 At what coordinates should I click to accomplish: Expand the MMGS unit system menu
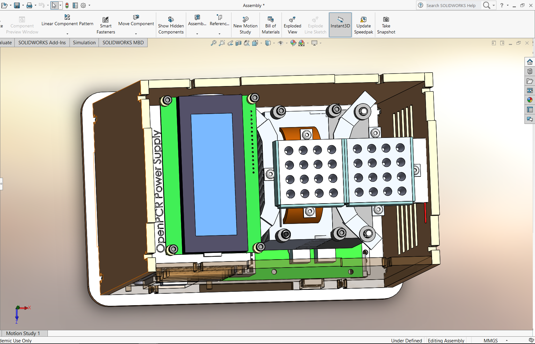[x=507, y=340]
